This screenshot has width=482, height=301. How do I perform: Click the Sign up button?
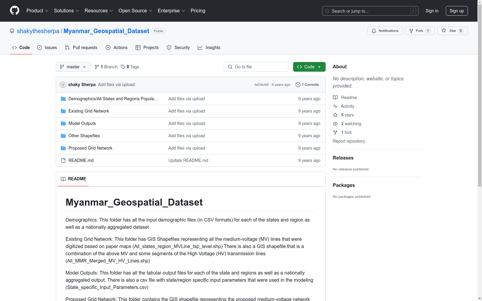pos(456,11)
